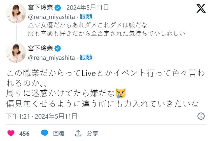Click the top tweet's @rena_miyashita handle
The height and width of the screenshot is (141, 212).
[x=51, y=17]
